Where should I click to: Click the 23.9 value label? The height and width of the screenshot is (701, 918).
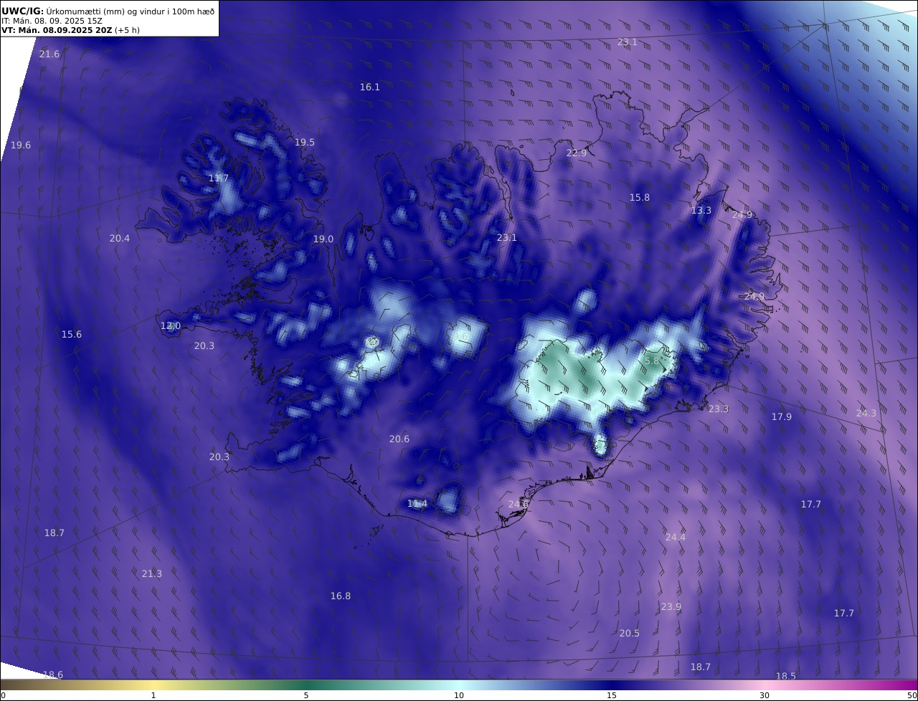click(671, 607)
